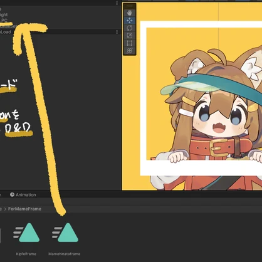This screenshot has height=262, width=262.
Task: Open the upper panel's three-dot options menu
Action: coord(117,3)
